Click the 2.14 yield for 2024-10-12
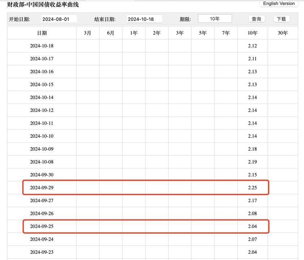Image resolution: width=304 pixels, height=260 pixels. tap(252, 110)
